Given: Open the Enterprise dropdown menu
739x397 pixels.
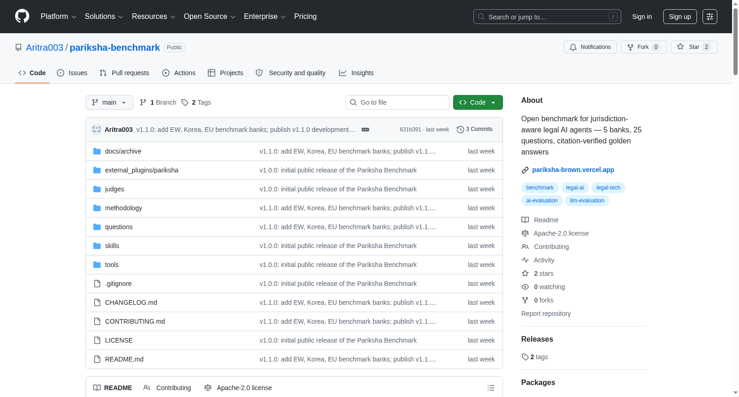Looking at the screenshot, I should pyautogui.click(x=265, y=17).
